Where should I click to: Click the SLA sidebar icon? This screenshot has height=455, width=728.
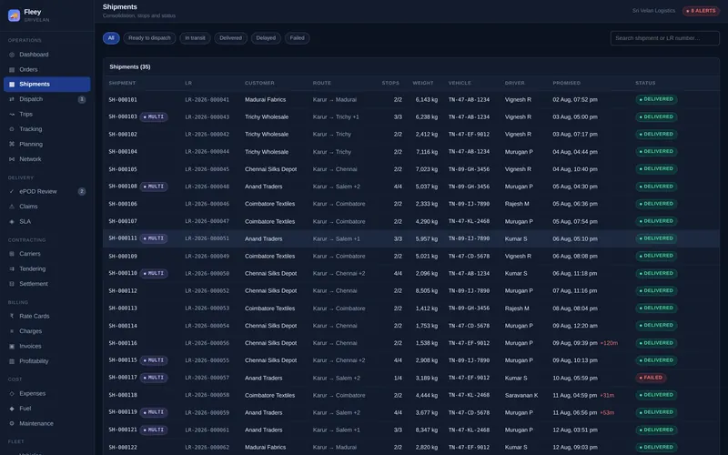pyautogui.click(x=12, y=221)
